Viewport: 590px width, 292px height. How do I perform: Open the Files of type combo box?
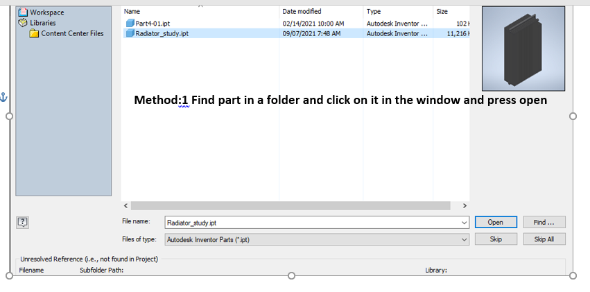pyautogui.click(x=317, y=239)
